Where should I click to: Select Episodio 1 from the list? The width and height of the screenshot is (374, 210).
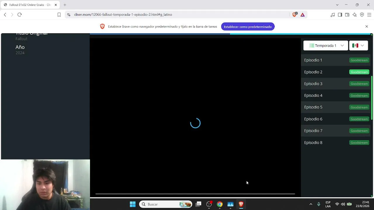point(313,60)
